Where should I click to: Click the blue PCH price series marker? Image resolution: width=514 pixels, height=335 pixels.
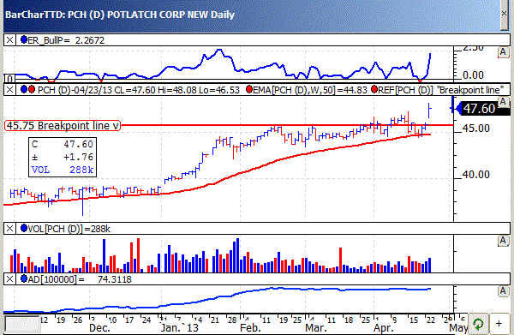pyautogui.click(x=24, y=89)
